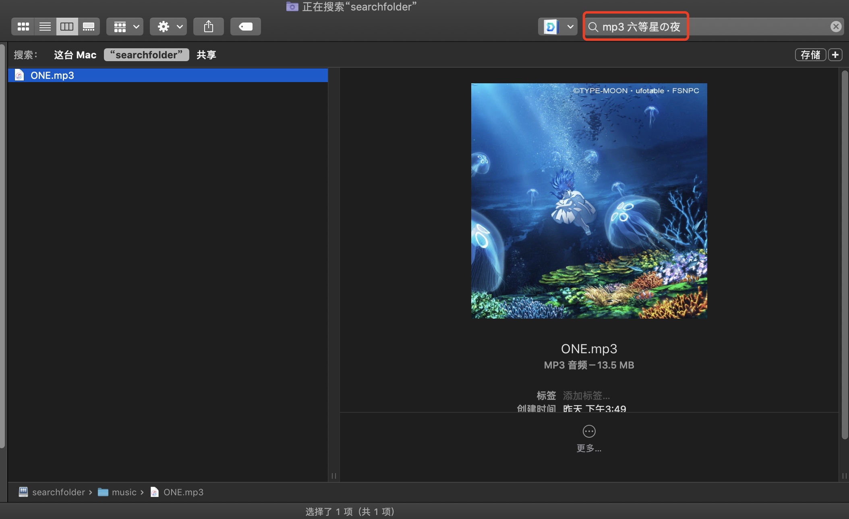Click the column resize handle of results
849x519 pixels.
tap(333, 476)
